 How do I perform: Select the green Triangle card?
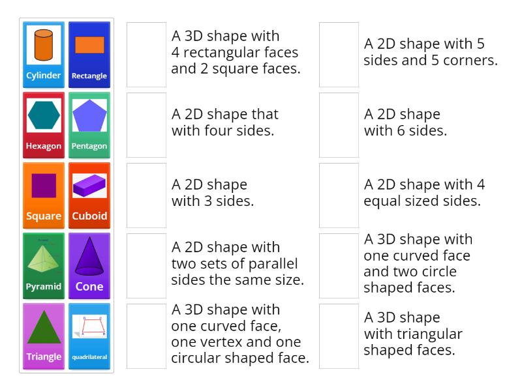[x=44, y=336]
